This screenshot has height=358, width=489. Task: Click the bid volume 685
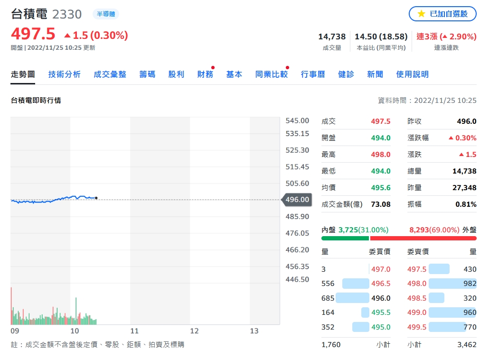click(328, 298)
